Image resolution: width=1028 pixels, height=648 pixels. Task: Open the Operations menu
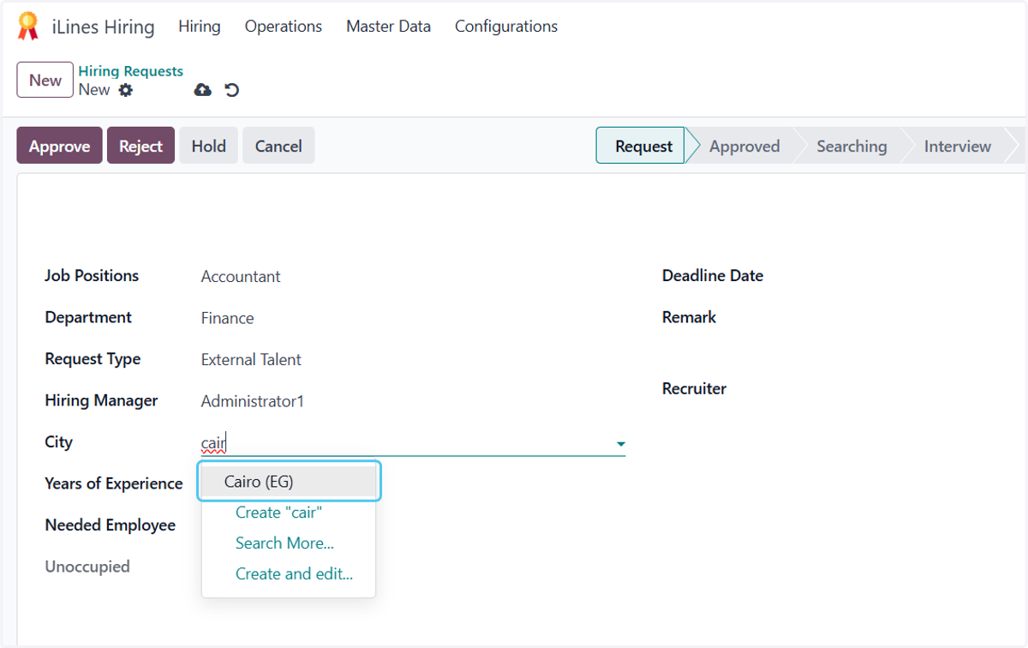[284, 27]
